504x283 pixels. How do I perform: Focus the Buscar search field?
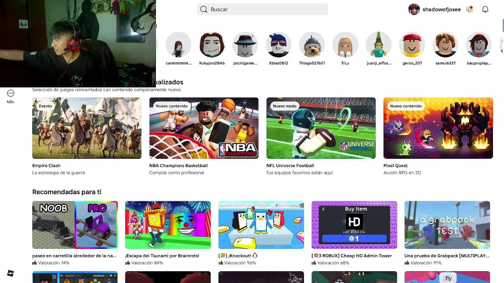[x=262, y=9]
